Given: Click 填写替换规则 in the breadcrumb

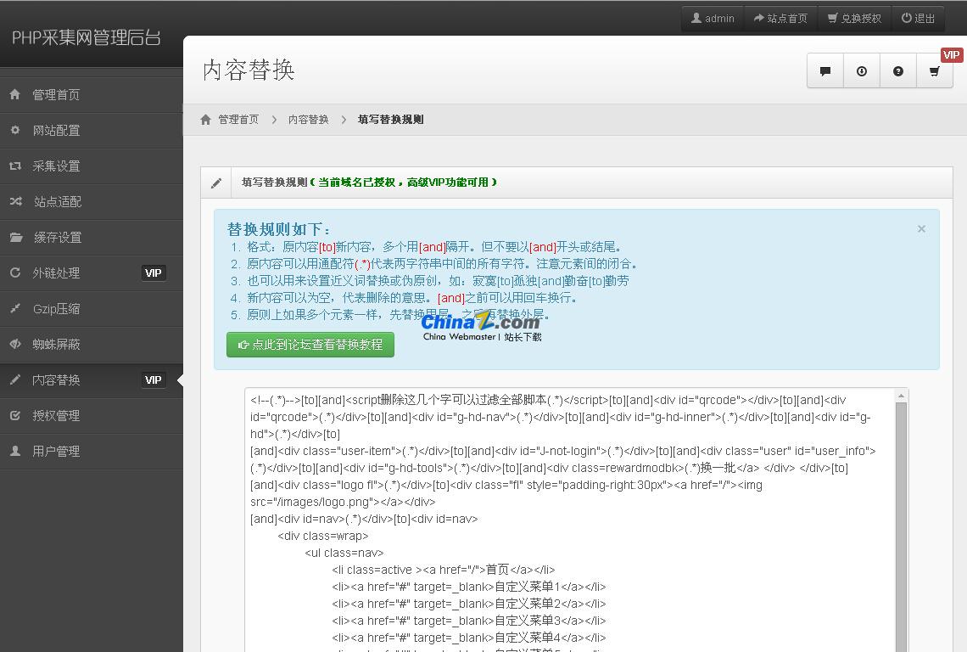Looking at the screenshot, I should [x=390, y=119].
